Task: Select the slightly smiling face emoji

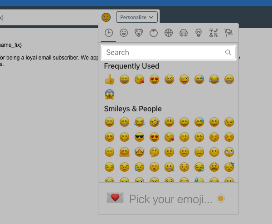Action: (109, 152)
